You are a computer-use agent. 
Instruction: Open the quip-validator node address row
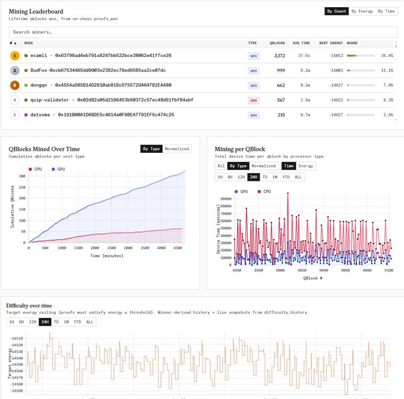(x=112, y=100)
